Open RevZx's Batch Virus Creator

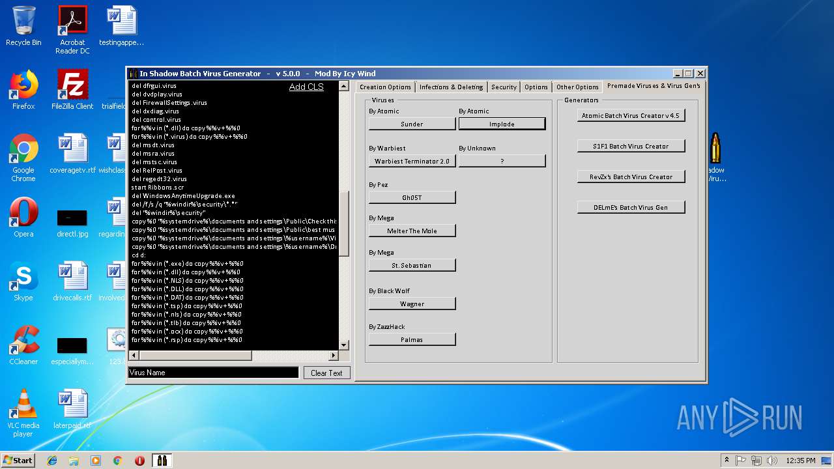click(631, 177)
